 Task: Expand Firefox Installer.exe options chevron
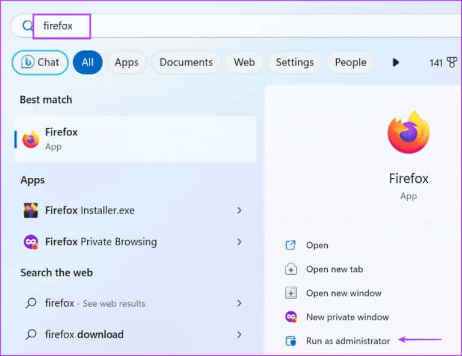coord(239,210)
